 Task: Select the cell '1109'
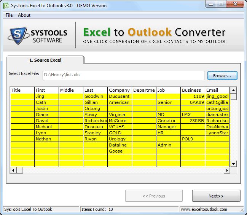pyautogui.click(x=193, y=96)
